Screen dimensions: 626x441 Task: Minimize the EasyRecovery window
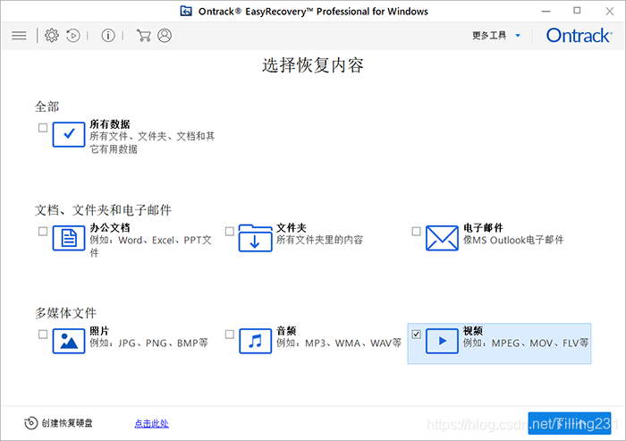(546, 12)
